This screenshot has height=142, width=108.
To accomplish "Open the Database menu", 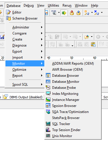I will tap(14, 6).
